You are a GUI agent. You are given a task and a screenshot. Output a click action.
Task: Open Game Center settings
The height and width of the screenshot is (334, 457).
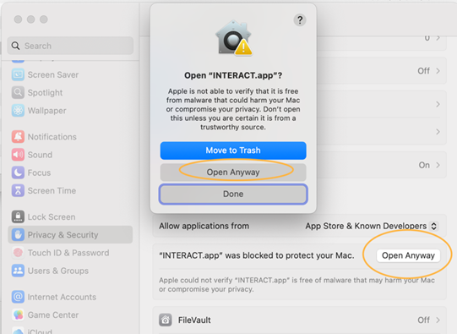(70, 315)
